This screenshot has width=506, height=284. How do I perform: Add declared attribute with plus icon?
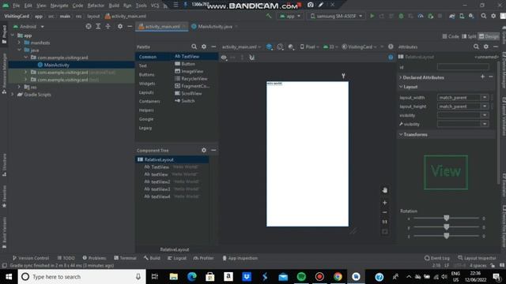482,77
